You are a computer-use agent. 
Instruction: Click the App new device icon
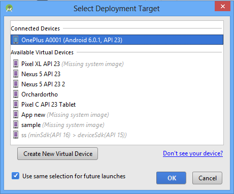[x=16, y=115]
